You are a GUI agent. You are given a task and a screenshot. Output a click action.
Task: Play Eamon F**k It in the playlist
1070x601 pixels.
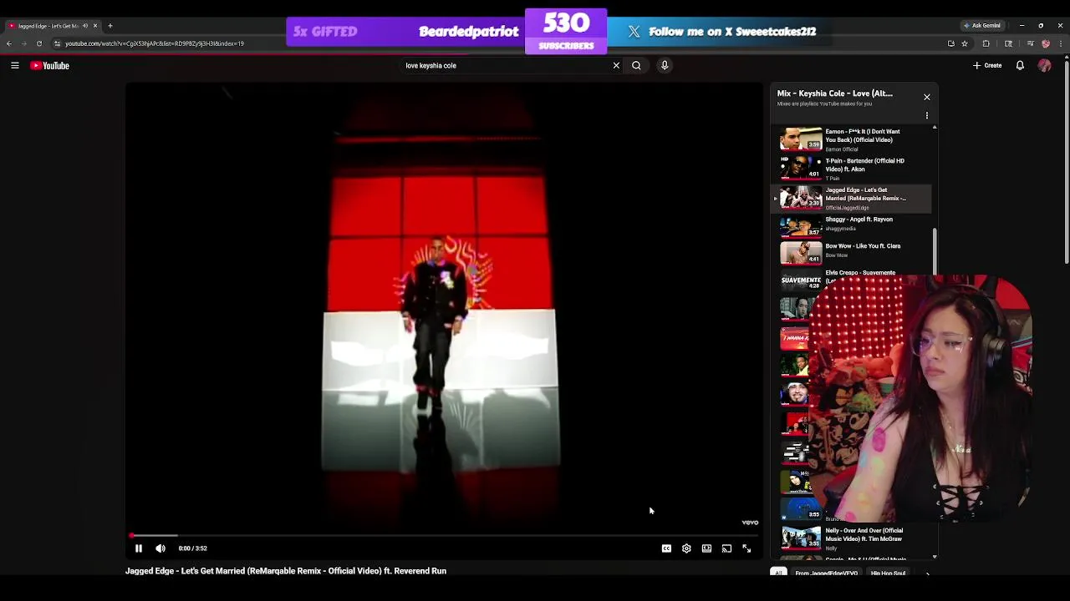pos(851,139)
